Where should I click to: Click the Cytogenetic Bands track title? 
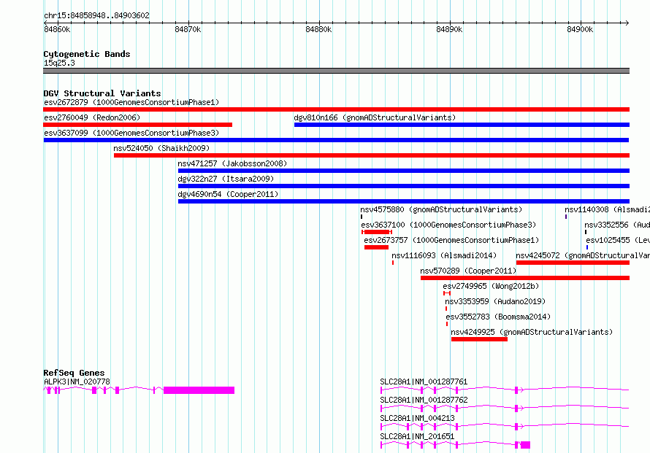[x=87, y=54]
